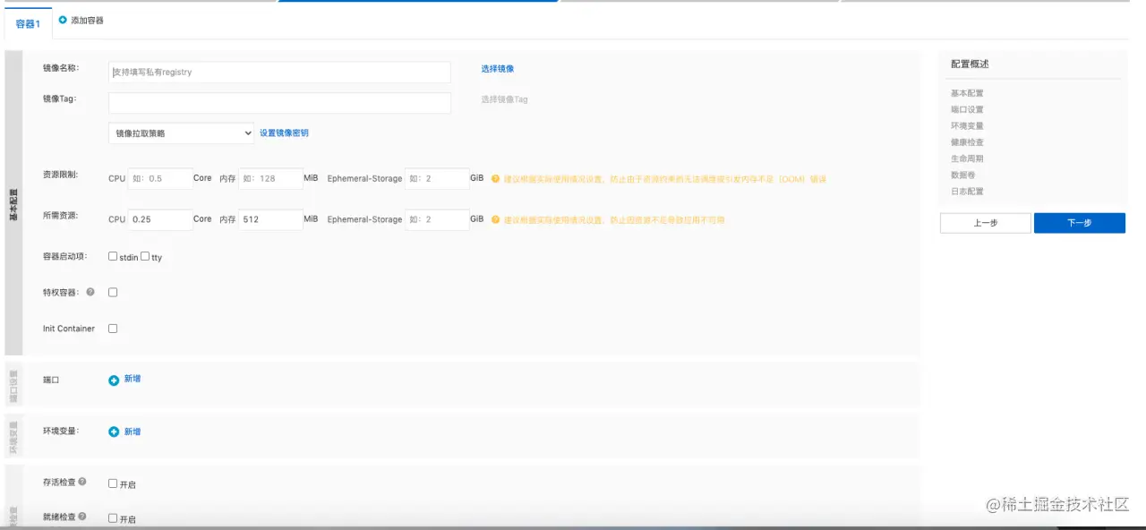Click the plus icon beside 添加容器
This screenshot has width=1146, height=530.
pos(63,20)
